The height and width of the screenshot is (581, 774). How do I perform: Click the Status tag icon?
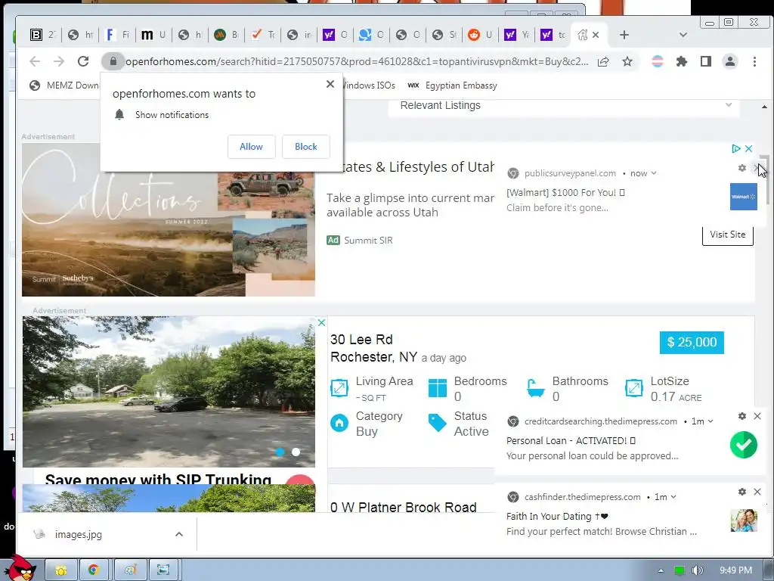tap(438, 423)
